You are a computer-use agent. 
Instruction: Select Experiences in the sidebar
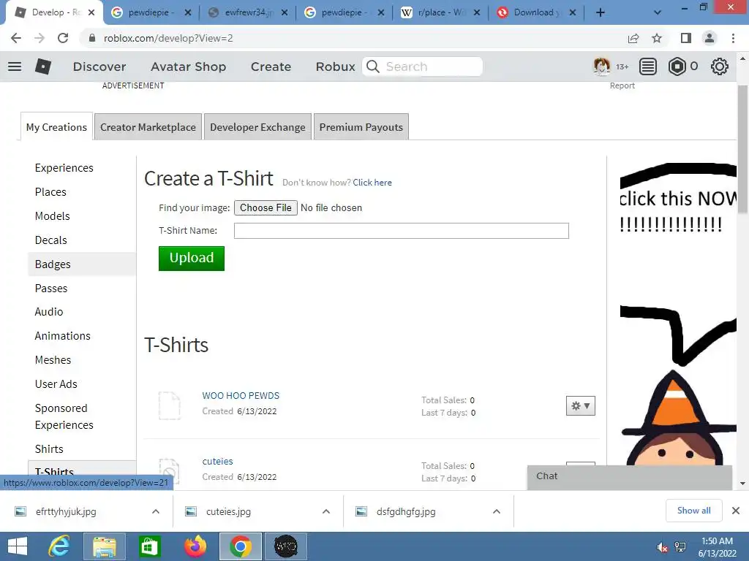(x=64, y=168)
